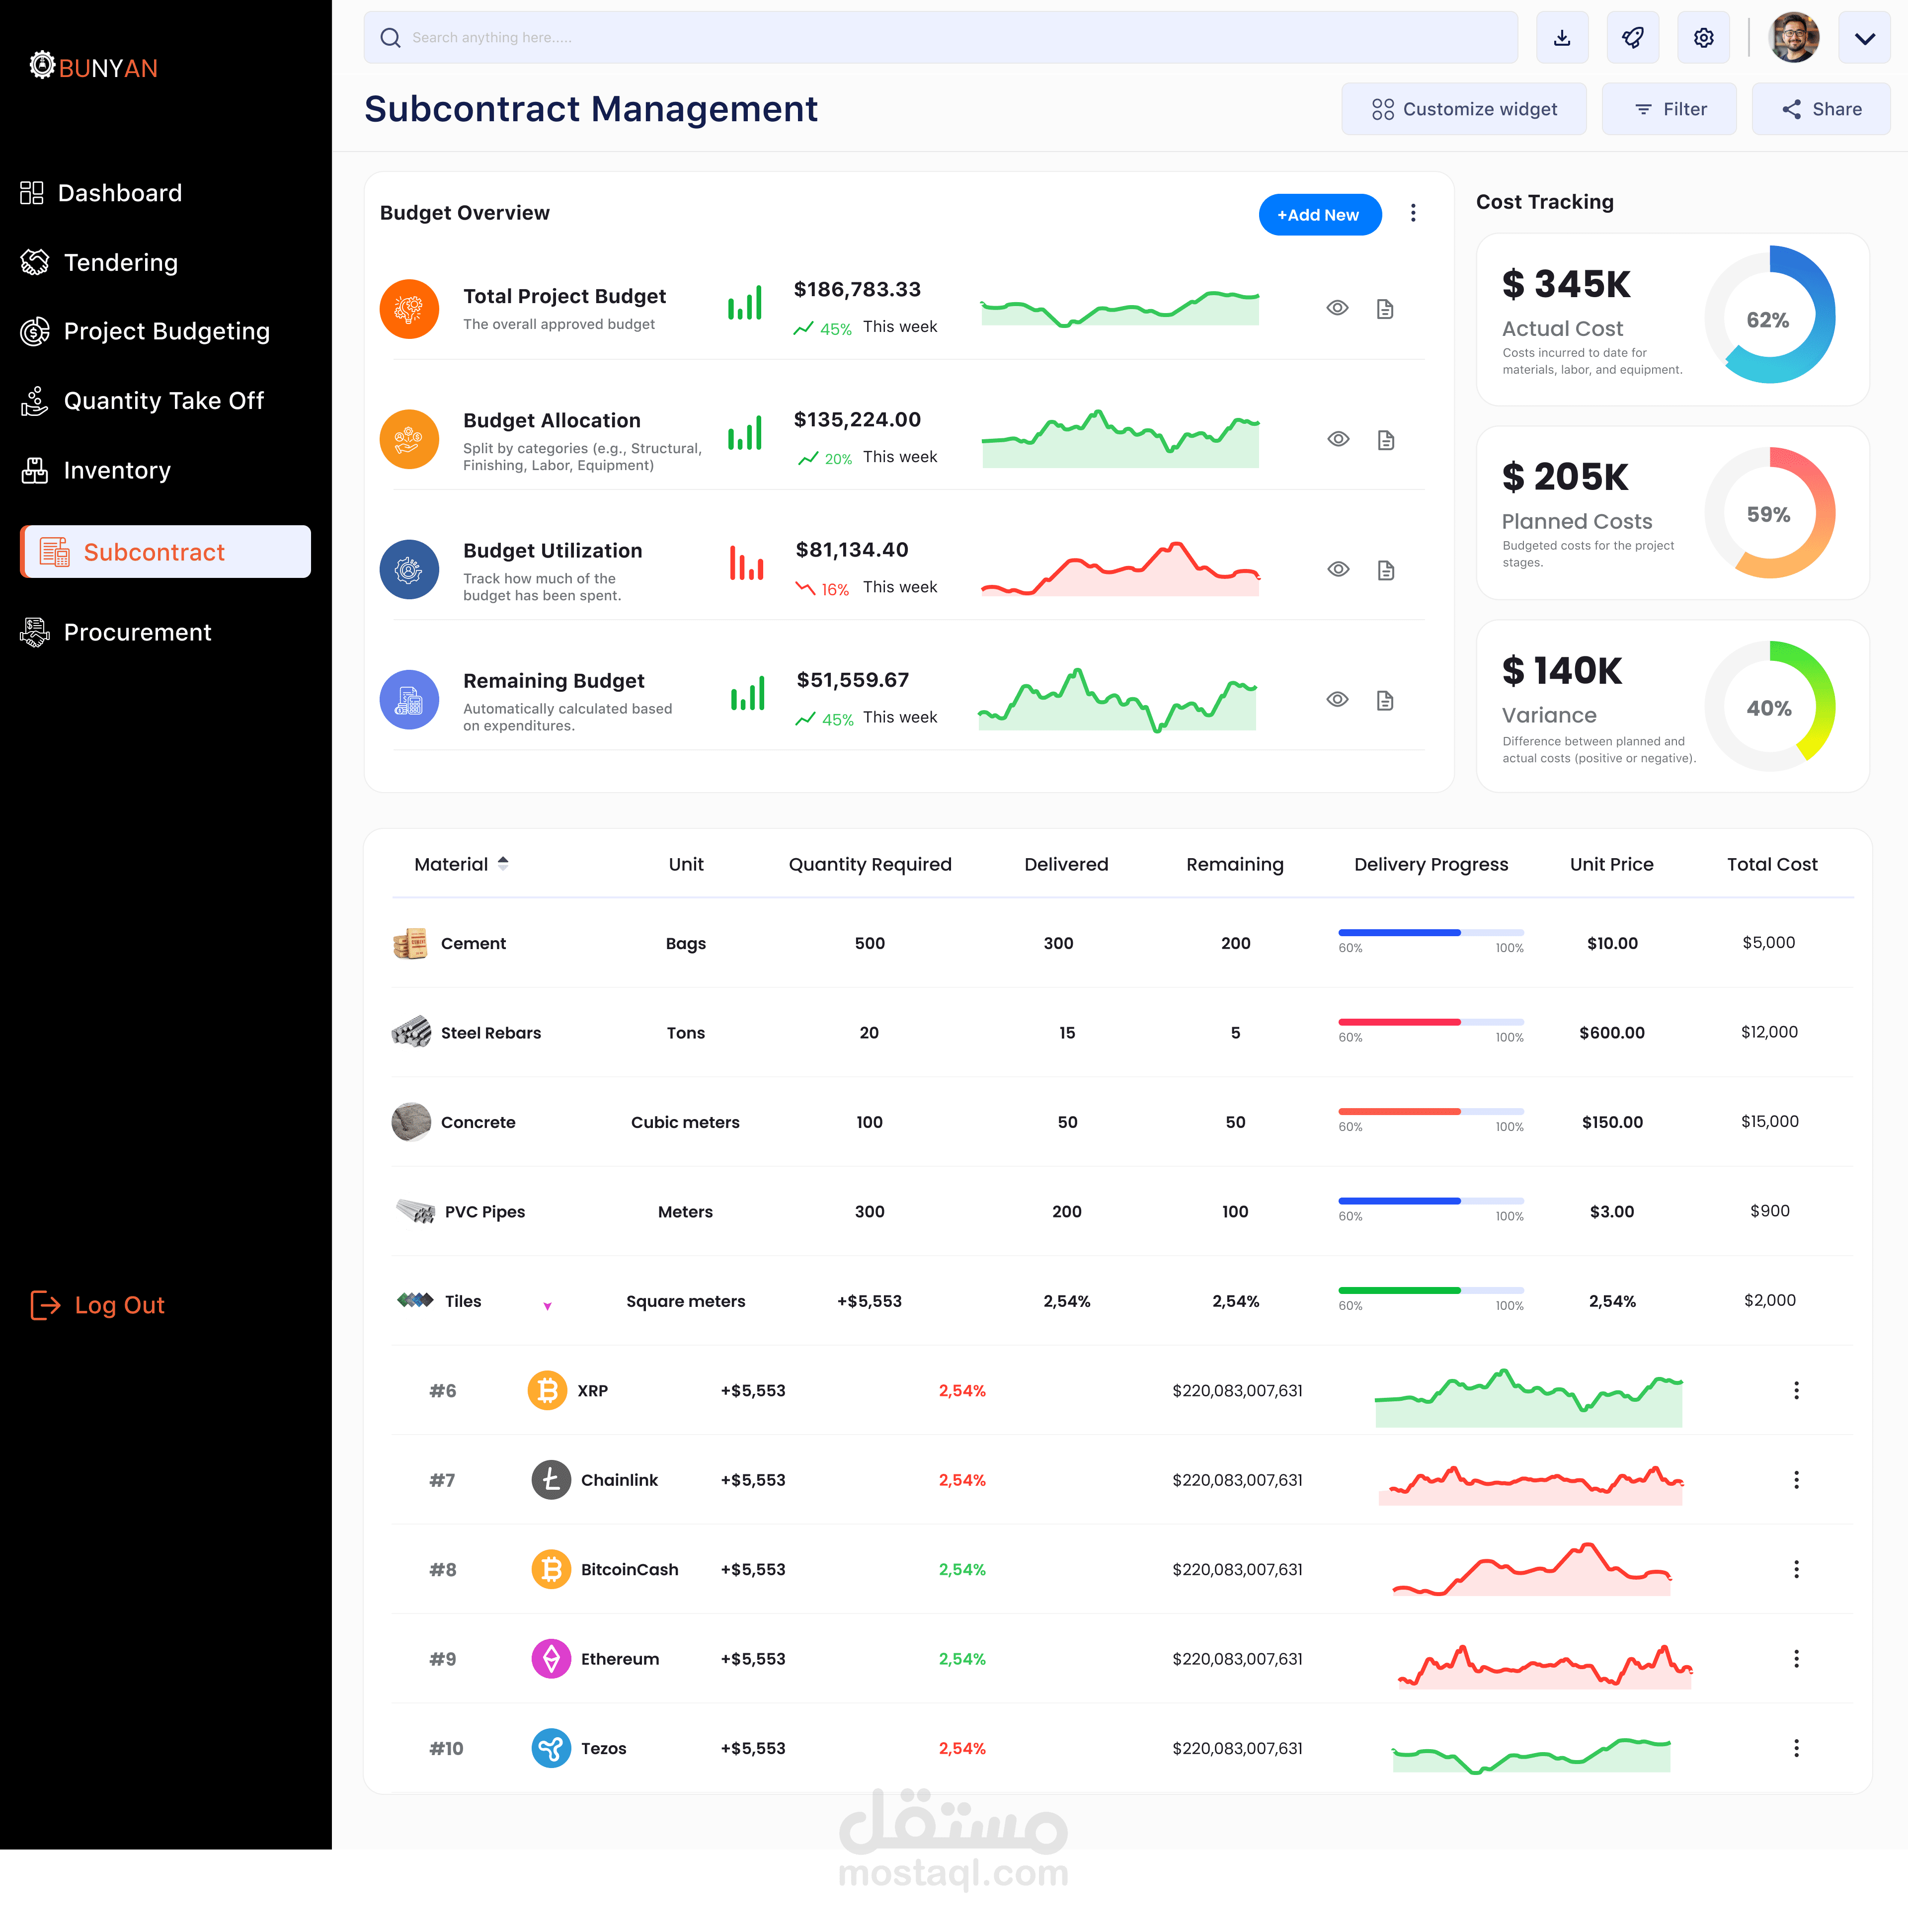Image resolution: width=1908 pixels, height=1932 pixels.
Task: Click the download icon in top bar
Action: point(1562,38)
